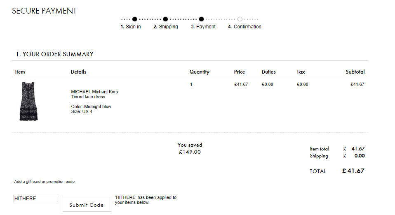Viewport: 395px width, 215px height.
Task: Click the 'Tiered lace dress' product name
Action: coord(88,97)
